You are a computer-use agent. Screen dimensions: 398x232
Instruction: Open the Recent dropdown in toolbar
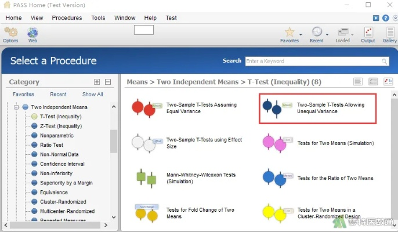point(327,35)
